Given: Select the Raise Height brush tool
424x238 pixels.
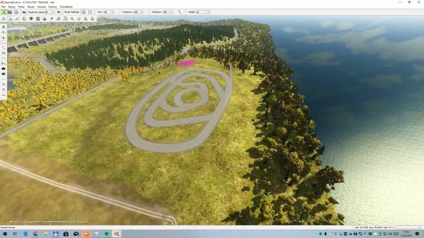Looking at the screenshot, I should click(3, 32).
